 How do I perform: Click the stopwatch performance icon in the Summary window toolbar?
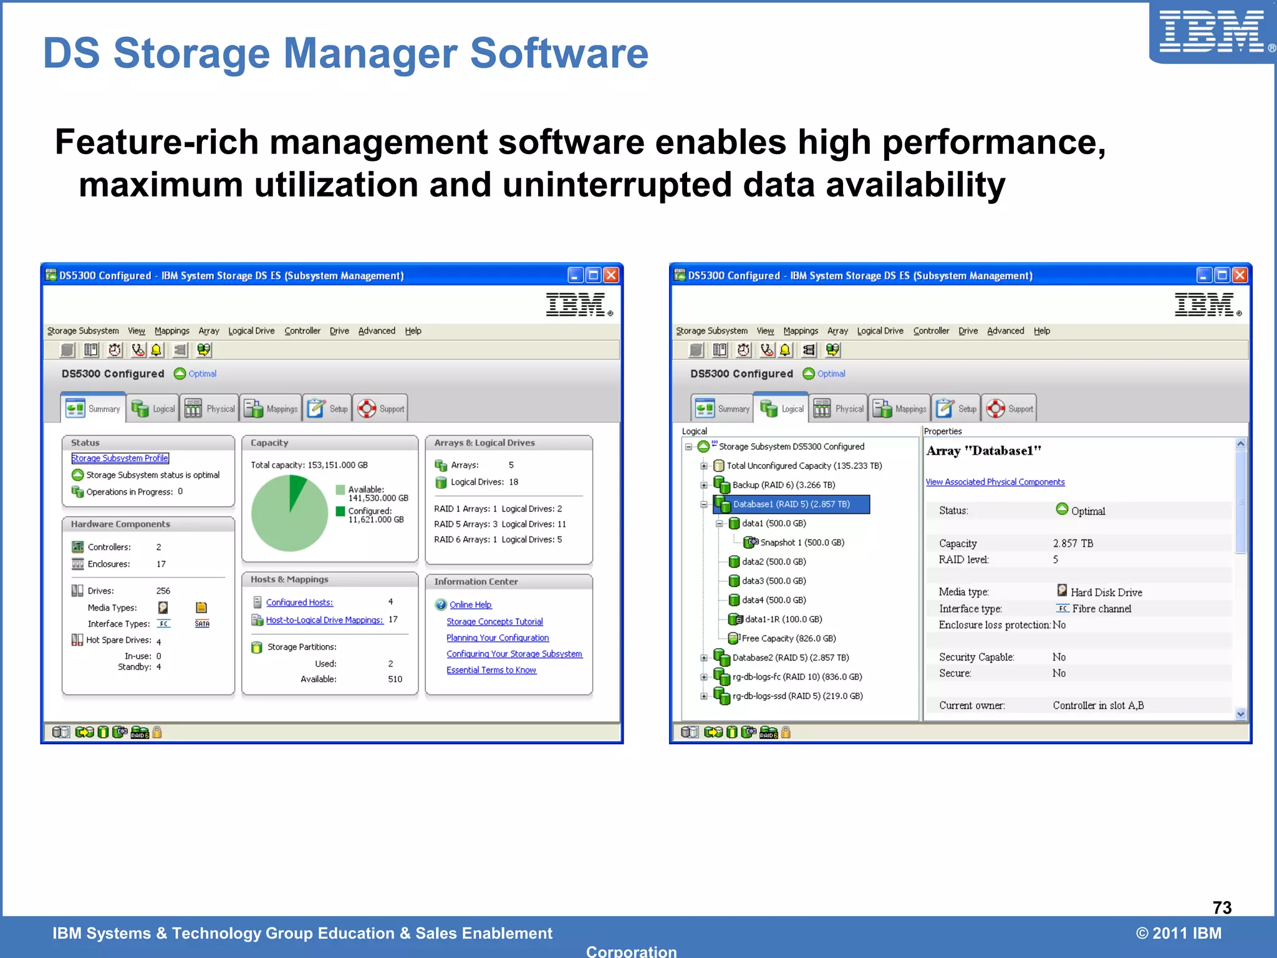click(x=115, y=350)
